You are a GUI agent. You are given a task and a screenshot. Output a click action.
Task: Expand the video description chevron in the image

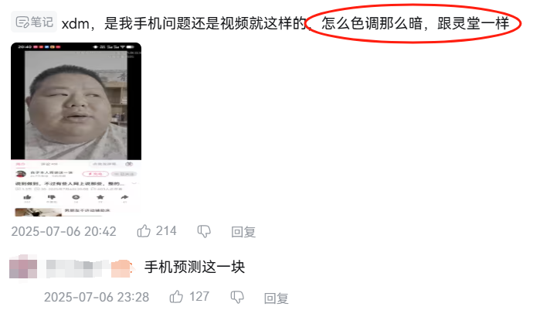[x=134, y=183]
